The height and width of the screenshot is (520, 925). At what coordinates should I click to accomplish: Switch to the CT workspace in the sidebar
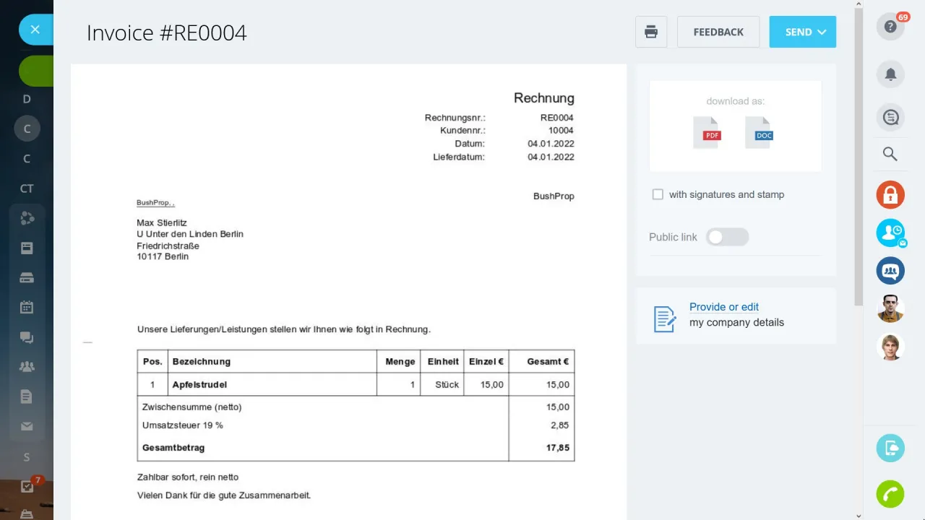pos(26,188)
